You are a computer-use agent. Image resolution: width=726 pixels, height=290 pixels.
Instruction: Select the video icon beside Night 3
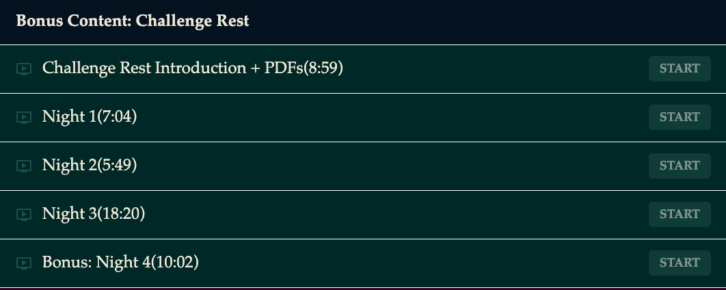(24, 215)
